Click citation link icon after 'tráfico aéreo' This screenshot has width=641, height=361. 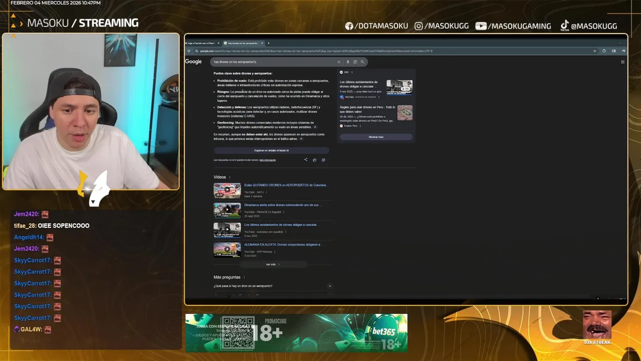(301, 139)
